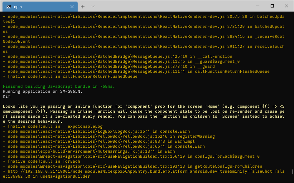Viewport: 294px width, 183px height.
Task: Click 'useNavigationBuilder.tsx:156:19' stack line
Action: tap(131, 156)
